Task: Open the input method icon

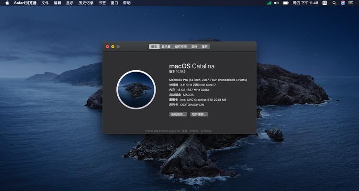Action: pos(325,3)
